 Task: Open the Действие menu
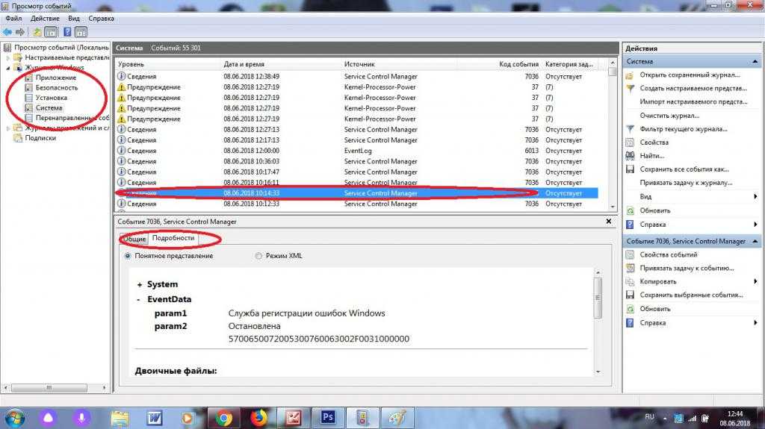coord(45,18)
